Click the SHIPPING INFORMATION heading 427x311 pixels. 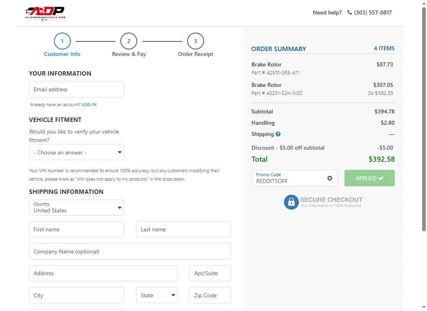click(x=66, y=192)
